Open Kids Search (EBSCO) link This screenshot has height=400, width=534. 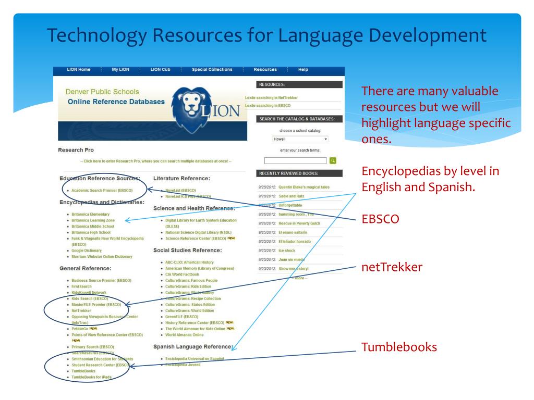coord(90,298)
